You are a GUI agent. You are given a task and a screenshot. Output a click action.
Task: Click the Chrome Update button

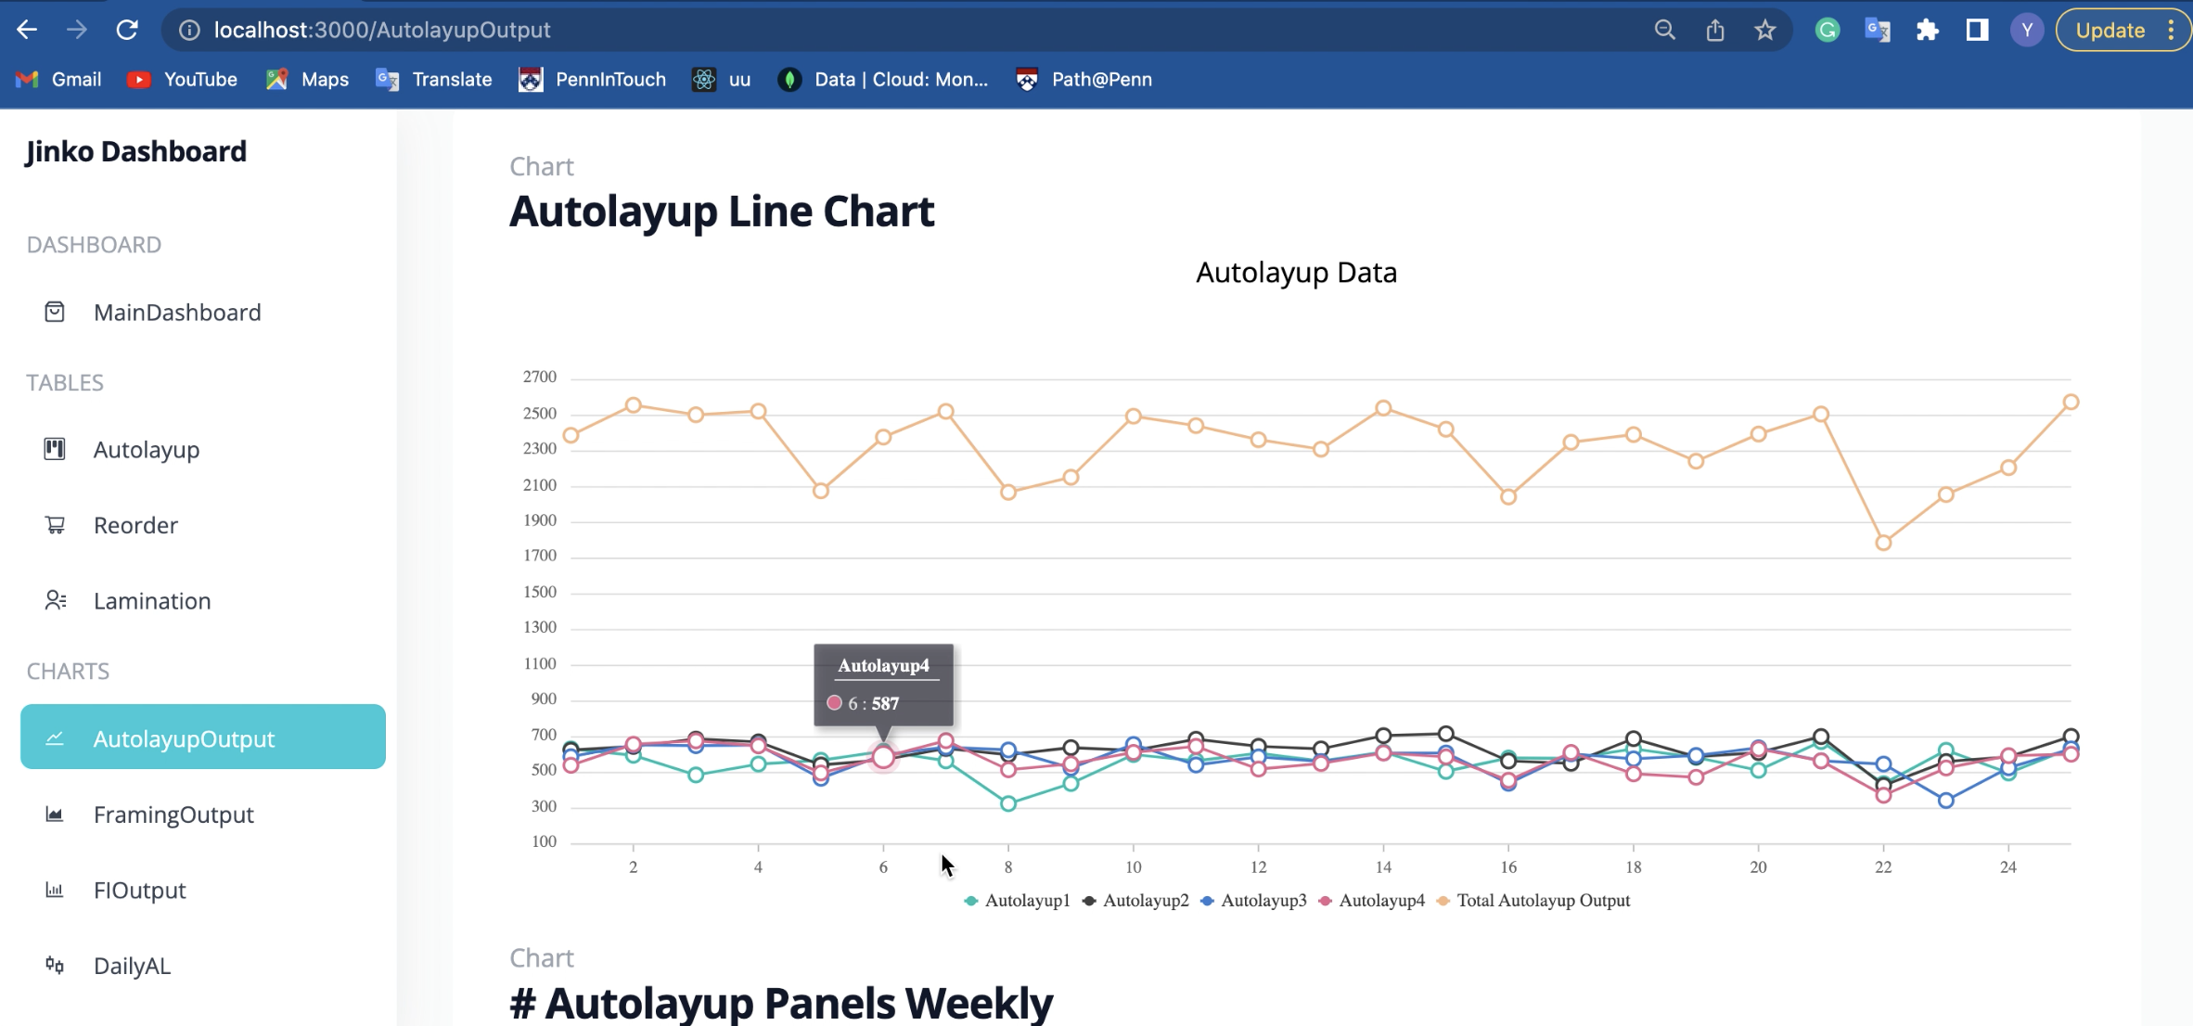[2110, 30]
